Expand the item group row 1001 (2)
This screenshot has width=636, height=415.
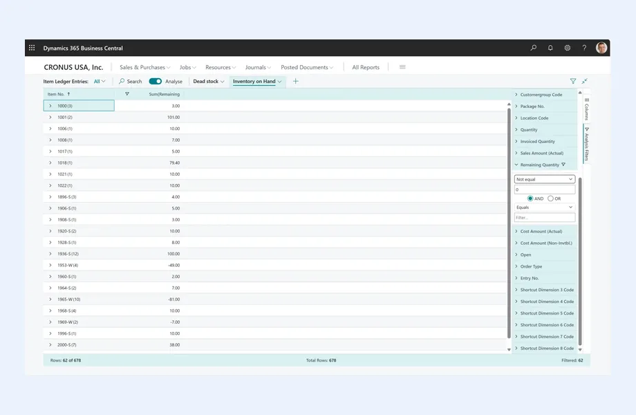click(50, 118)
